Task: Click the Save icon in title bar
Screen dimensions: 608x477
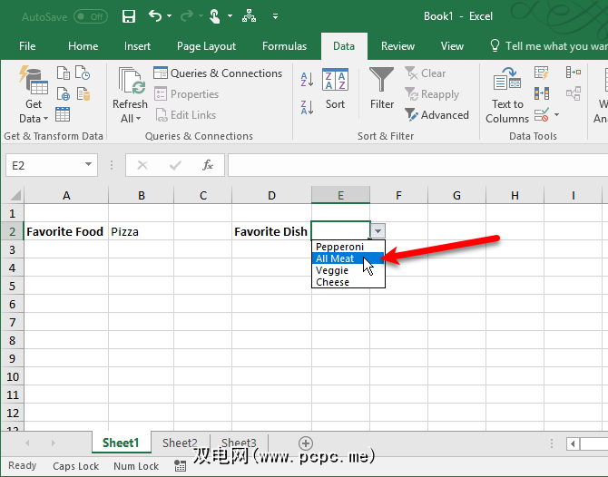Action: [x=129, y=16]
